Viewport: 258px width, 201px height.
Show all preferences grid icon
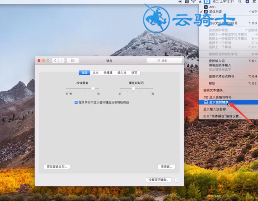[73, 61]
